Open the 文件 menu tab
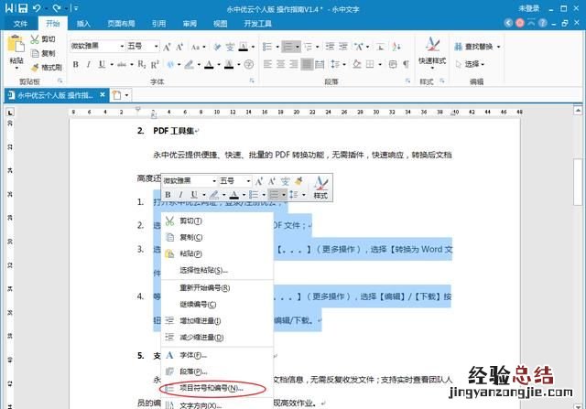The width and height of the screenshot is (586, 409). pos(20,24)
